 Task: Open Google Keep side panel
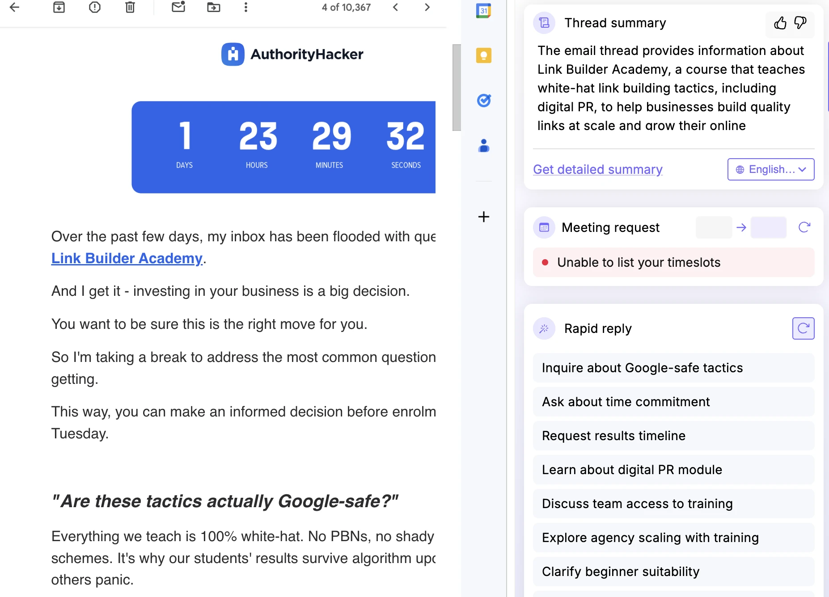484,55
